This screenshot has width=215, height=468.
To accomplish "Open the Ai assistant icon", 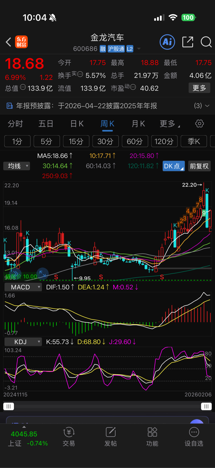I will (167, 42).
